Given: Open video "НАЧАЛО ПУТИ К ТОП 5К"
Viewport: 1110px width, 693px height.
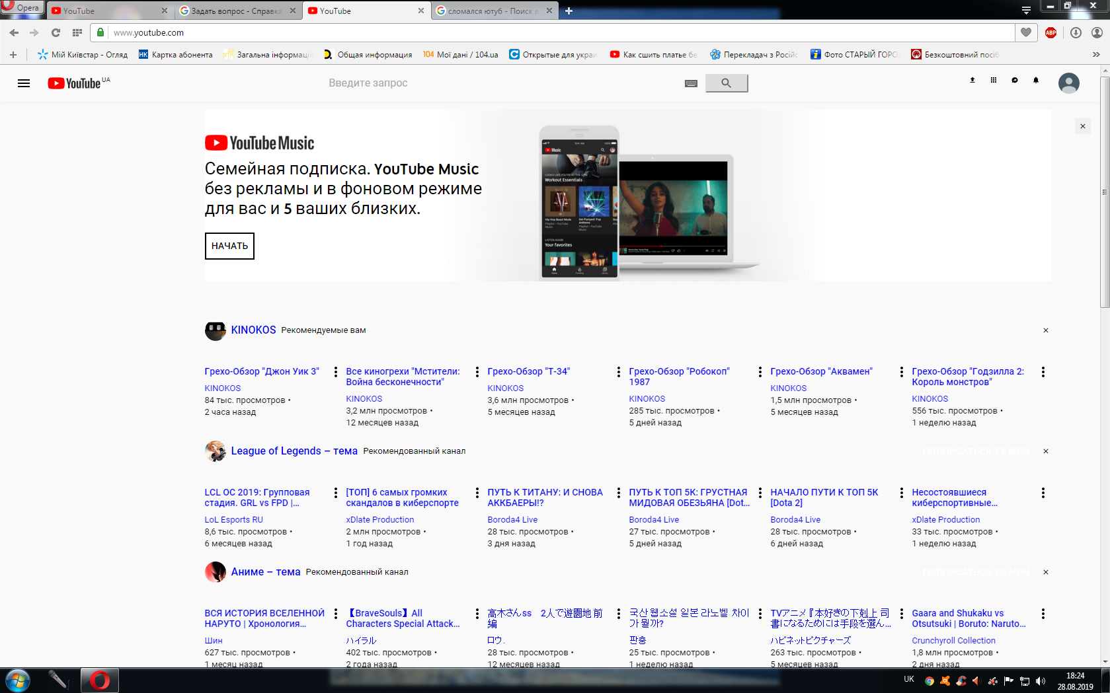Looking at the screenshot, I should click(x=824, y=497).
